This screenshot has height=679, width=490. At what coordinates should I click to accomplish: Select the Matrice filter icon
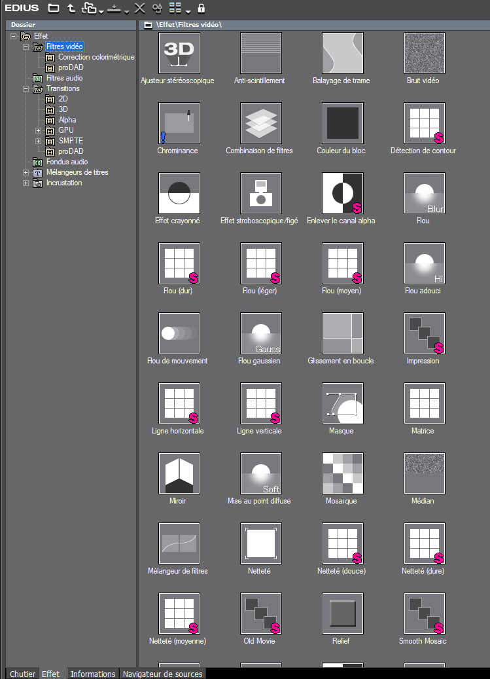pos(425,404)
